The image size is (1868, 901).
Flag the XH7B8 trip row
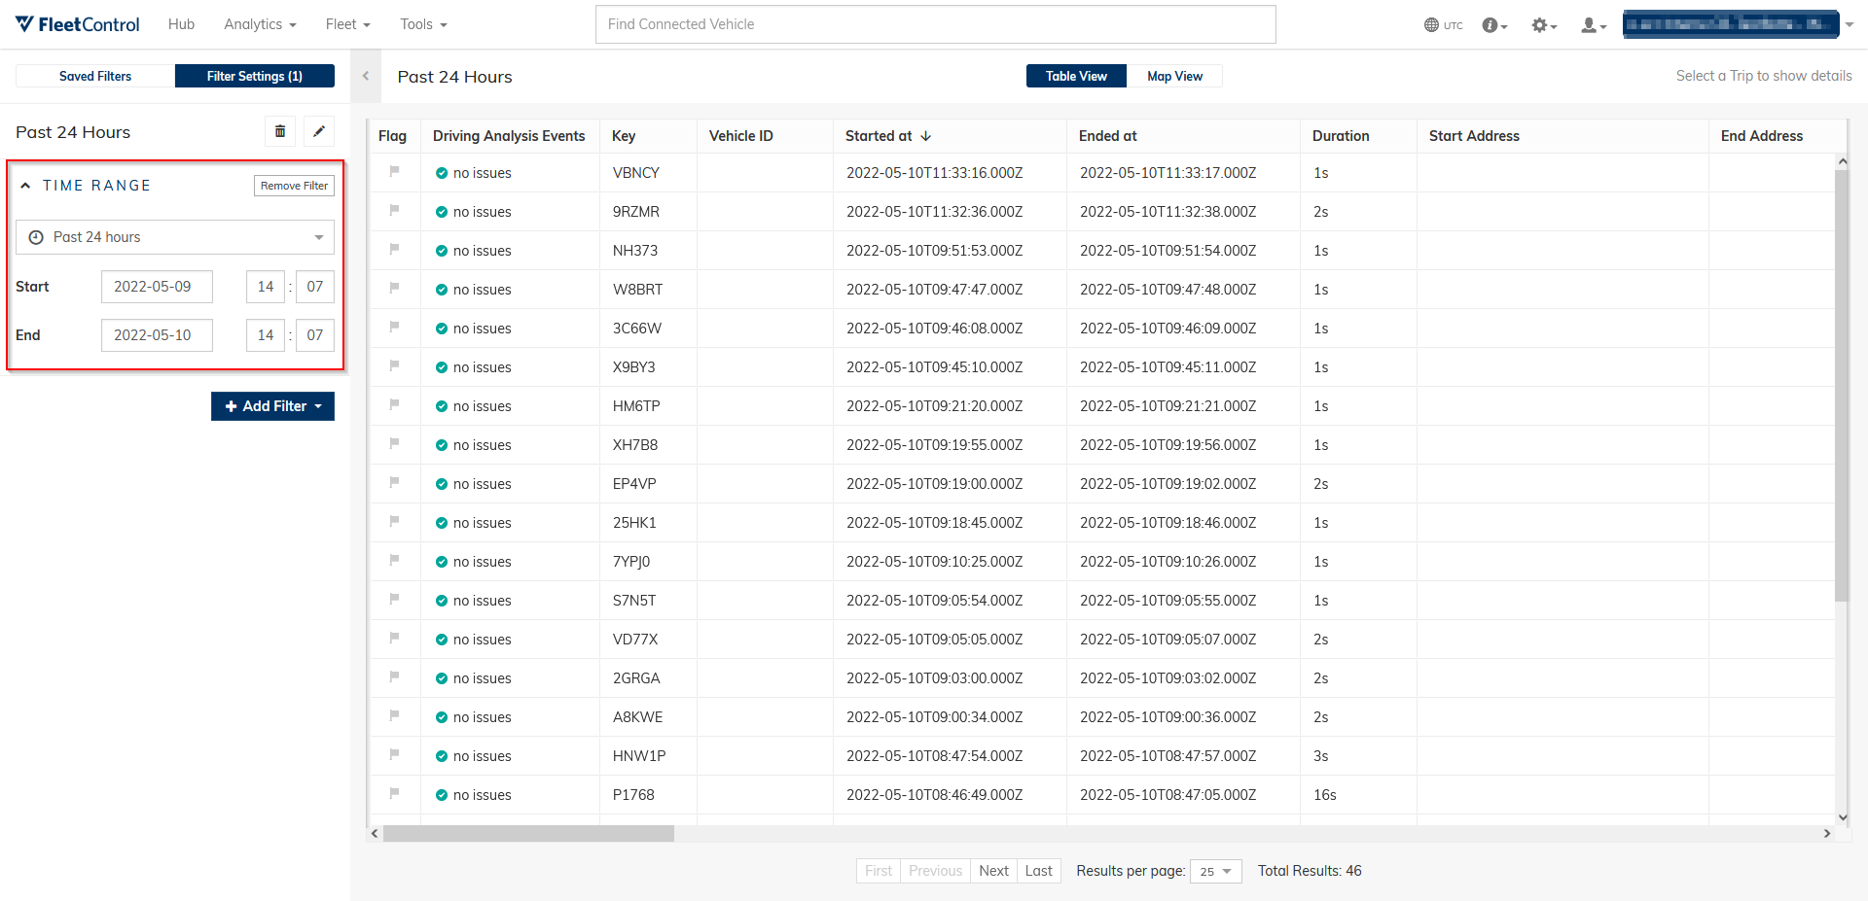[x=394, y=443]
